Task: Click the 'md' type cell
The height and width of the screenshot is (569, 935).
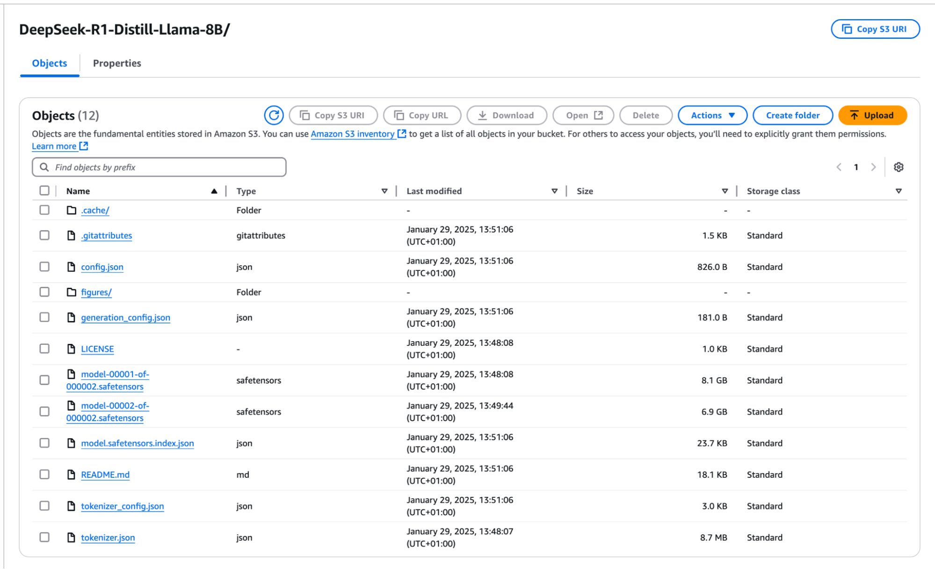Action: tap(243, 474)
